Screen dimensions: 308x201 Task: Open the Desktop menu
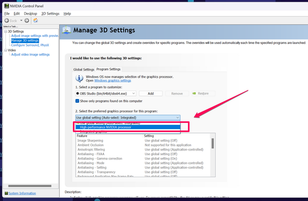click(x=30, y=13)
